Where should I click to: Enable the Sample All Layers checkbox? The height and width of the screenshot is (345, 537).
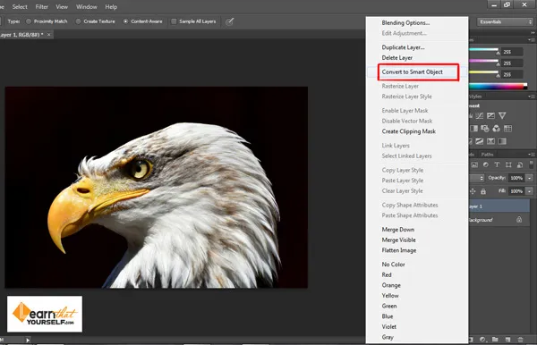pos(174,21)
